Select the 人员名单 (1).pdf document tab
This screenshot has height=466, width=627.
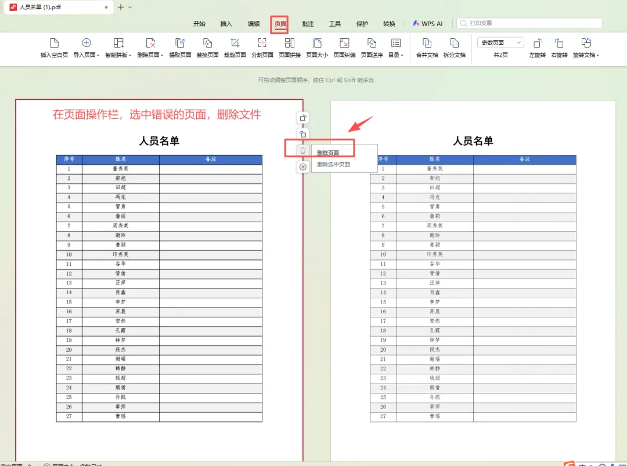[59, 7]
